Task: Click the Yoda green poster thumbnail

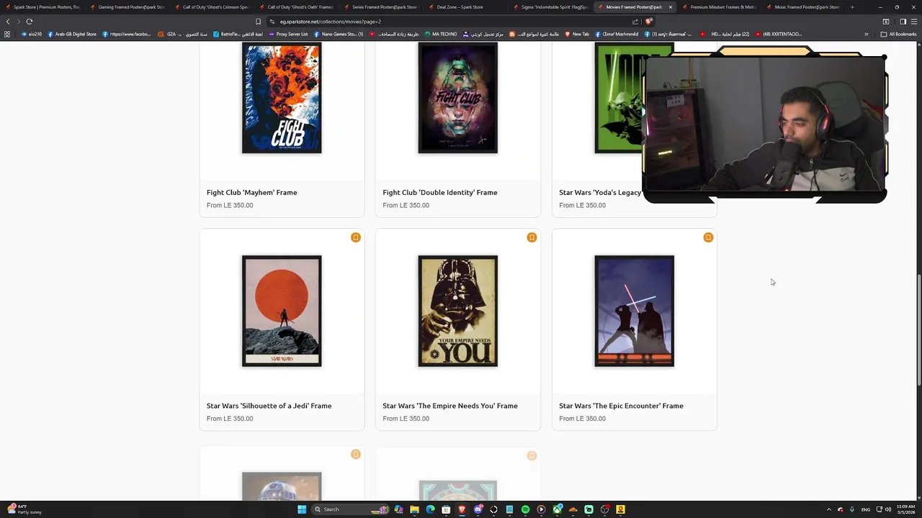Action: (618, 98)
